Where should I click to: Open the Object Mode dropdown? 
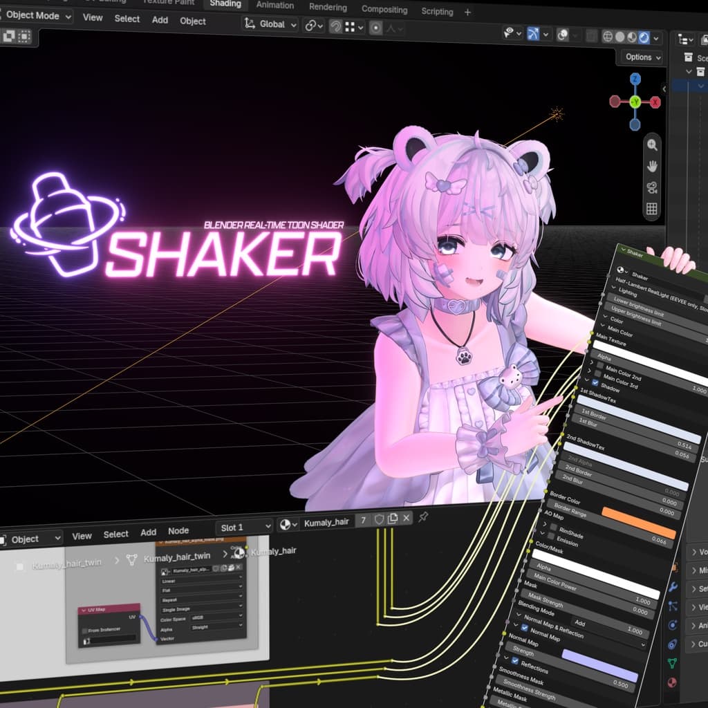37,16
